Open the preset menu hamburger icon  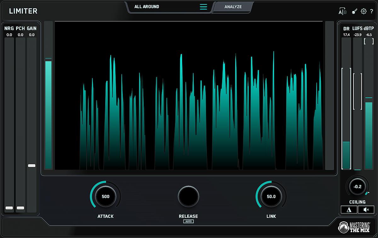pyautogui.click(x=203, y=7)
